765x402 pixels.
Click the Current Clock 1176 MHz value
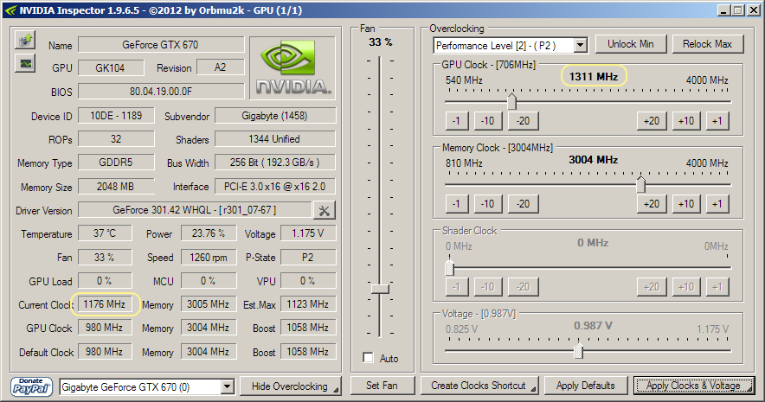[x=105, y=304]
